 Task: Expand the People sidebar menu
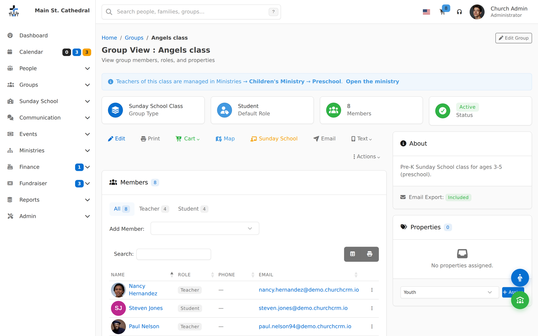tap(48, 68)
